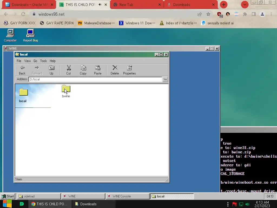Open MalwareDatabase bookmark

click(x=96, y=23)
